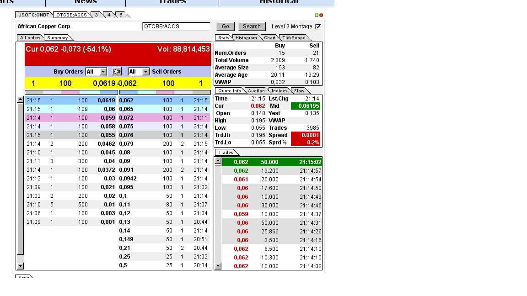
Task: Click the red Spread value 0.0001
Action: [306, 135]
